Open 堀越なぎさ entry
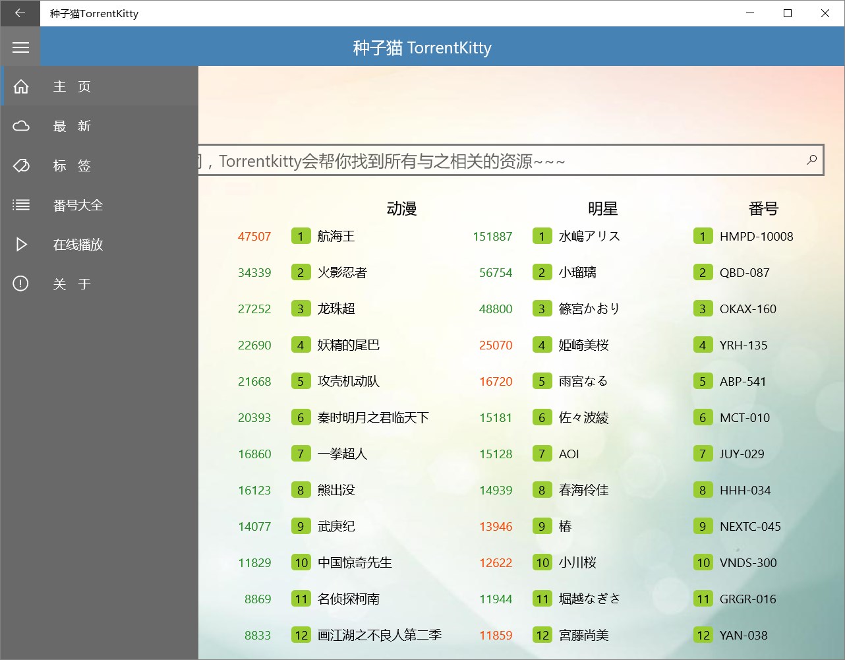845x660 pixels. coord(589,599)
